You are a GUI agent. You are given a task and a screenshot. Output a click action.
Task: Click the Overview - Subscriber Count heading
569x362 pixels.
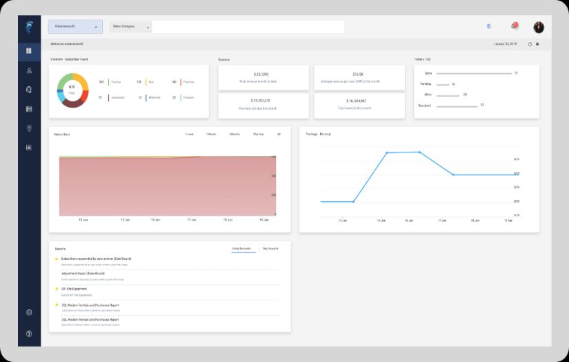point(69,59)
